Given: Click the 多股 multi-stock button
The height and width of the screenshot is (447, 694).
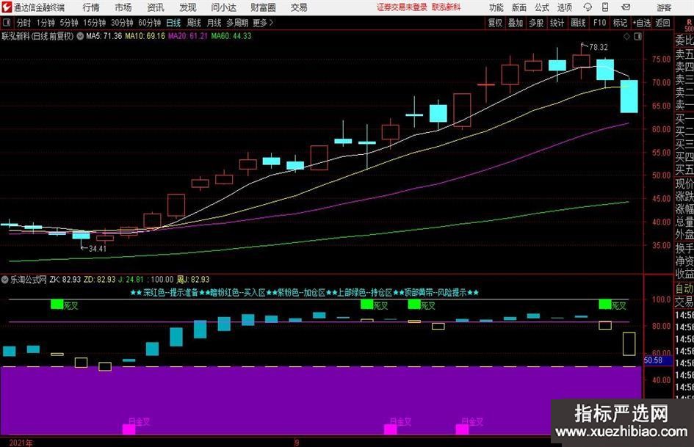Looking at the screenshot, I should [536, 23].
